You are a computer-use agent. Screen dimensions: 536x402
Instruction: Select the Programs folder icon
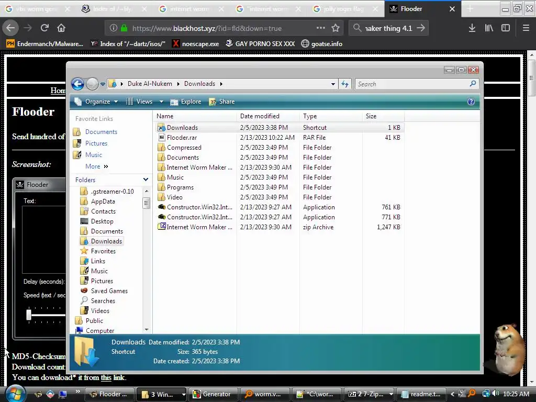coord(161,187)
